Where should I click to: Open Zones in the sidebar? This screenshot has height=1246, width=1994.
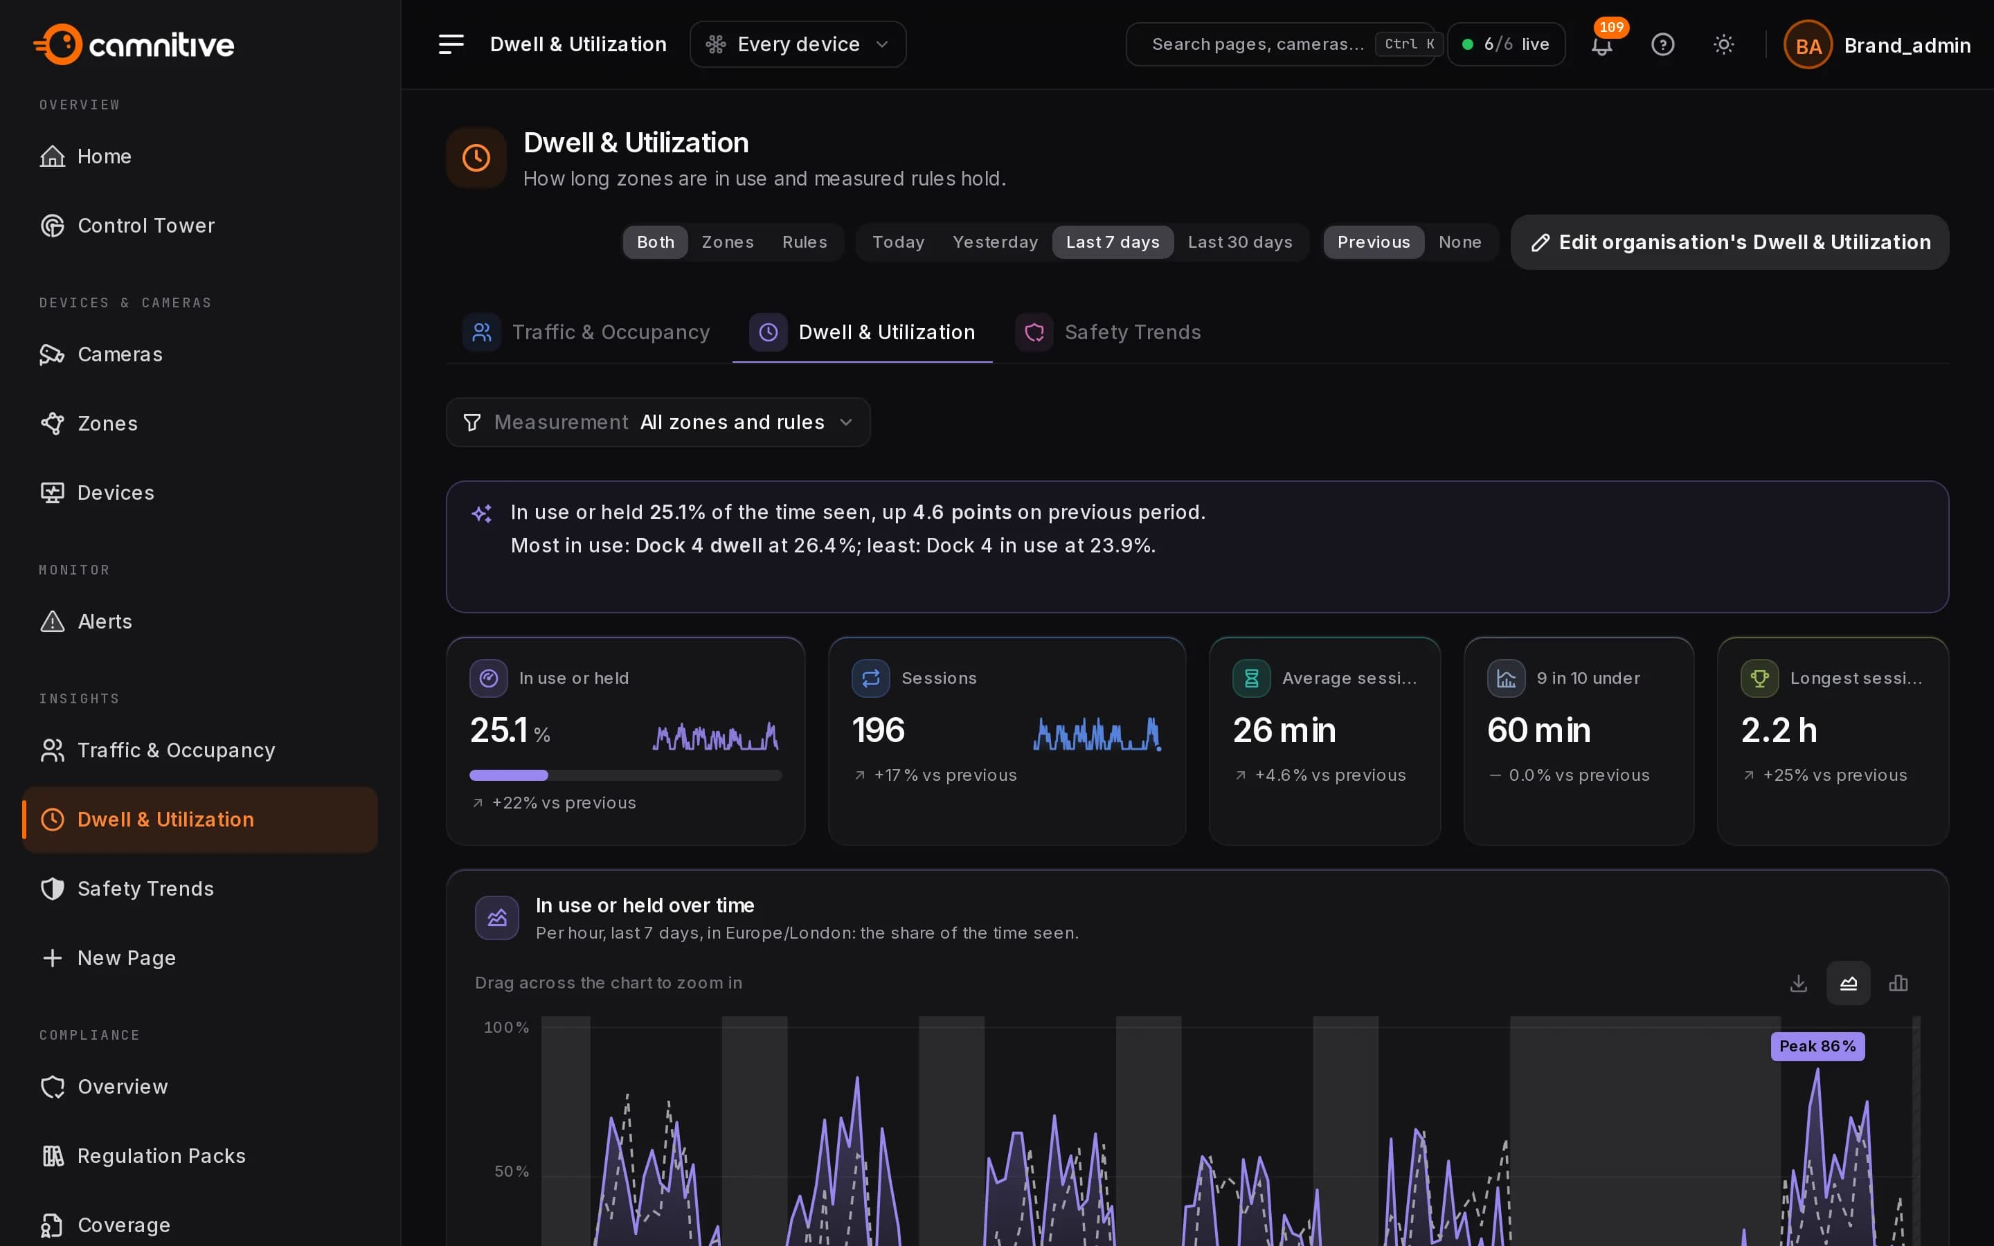click(x=200, y=424)
